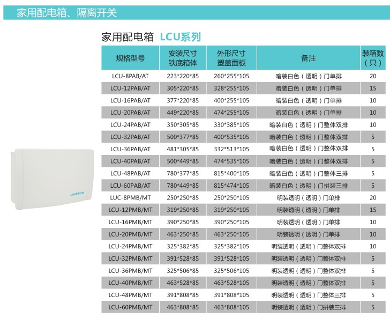The height and width of the screenshot is (318, 390).
Task: Click the 500*377*85 install size cell
Action: tap(183, 137)
